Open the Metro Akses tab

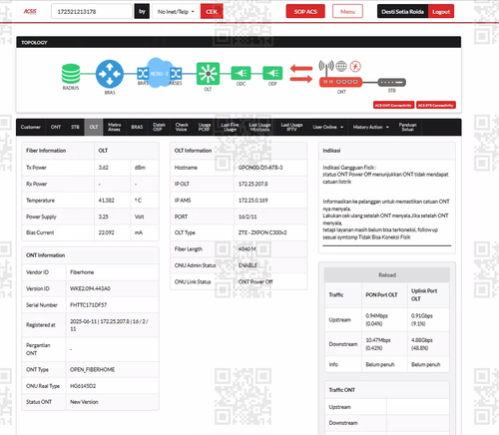114,127
